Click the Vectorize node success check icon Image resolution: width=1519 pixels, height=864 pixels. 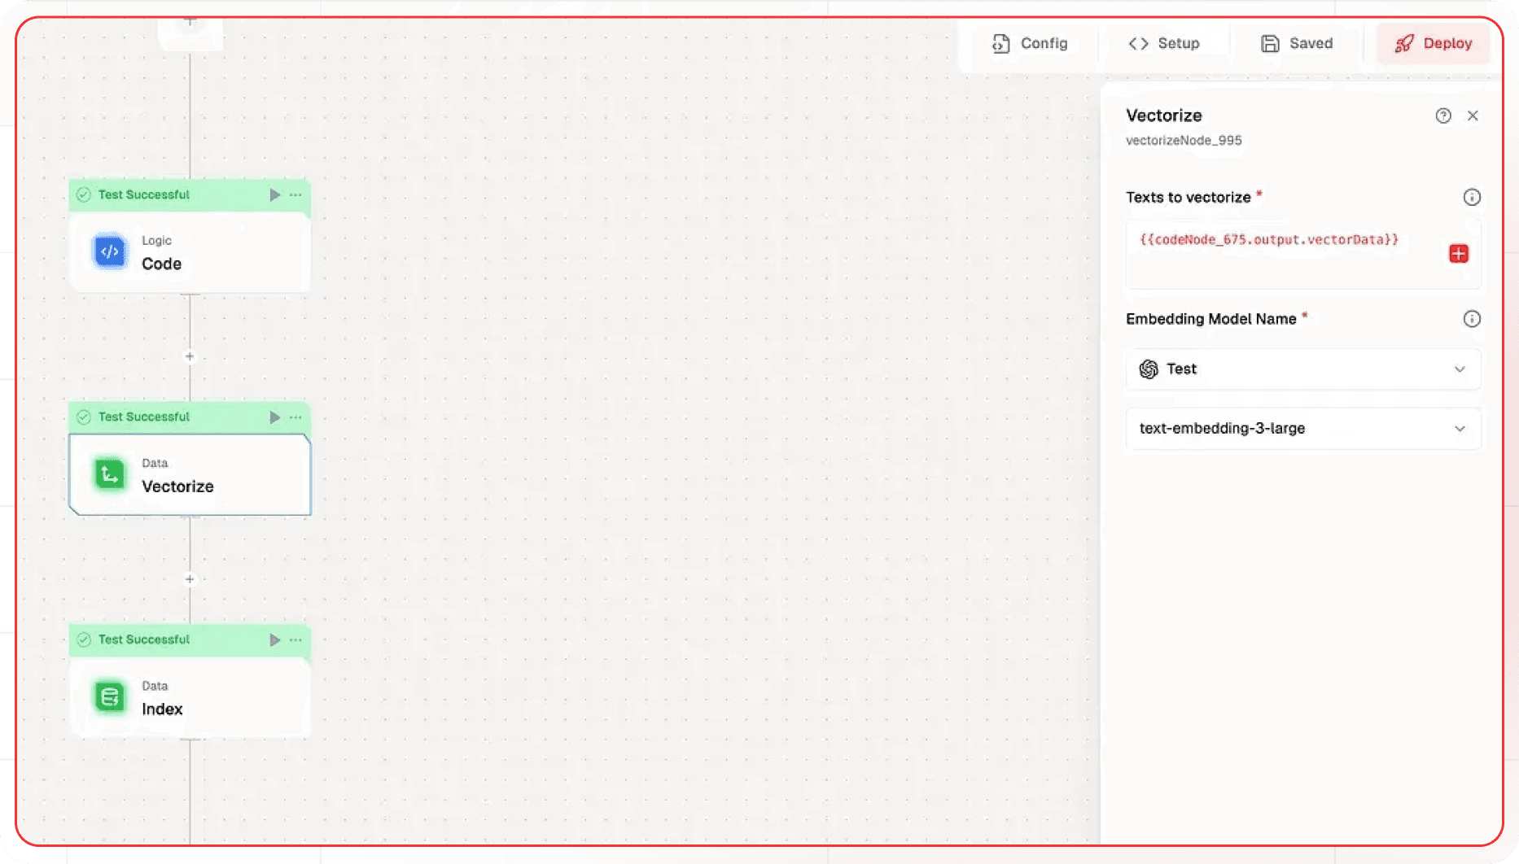click(83, 417)
